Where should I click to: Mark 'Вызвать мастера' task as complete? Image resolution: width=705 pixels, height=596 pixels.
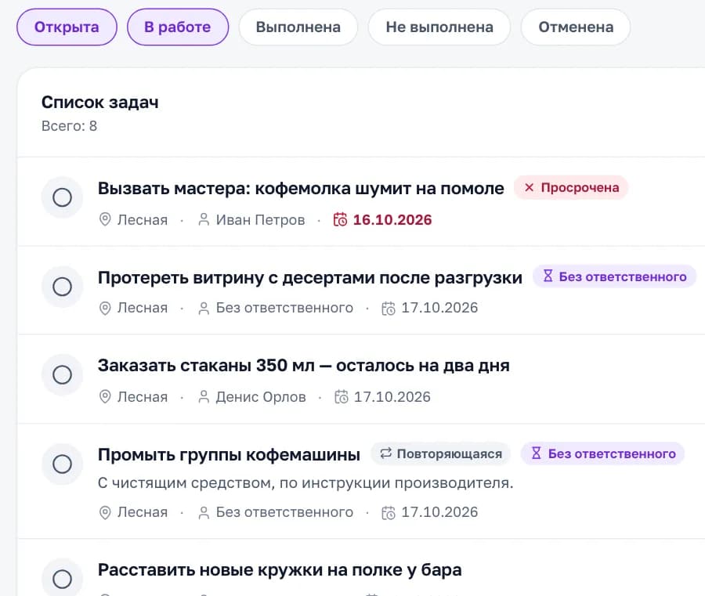pyautogui.click(x=62, y=197)
